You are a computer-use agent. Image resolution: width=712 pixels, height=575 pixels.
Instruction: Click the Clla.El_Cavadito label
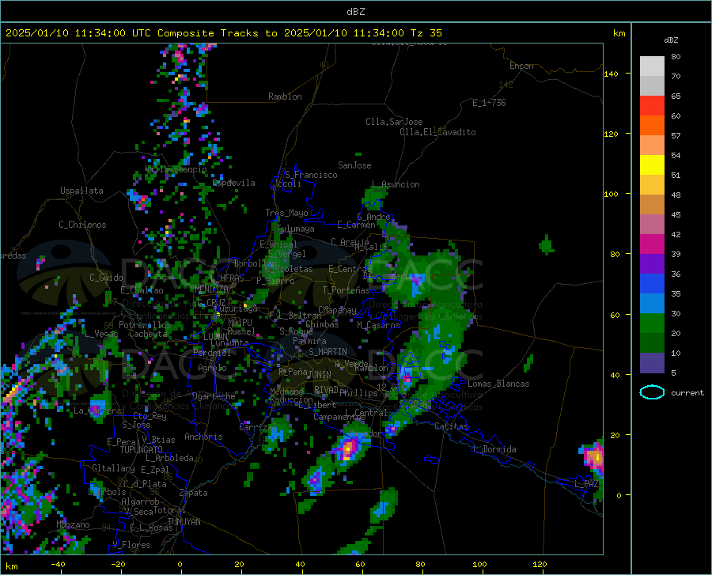pyautogui.click(x=437, y=132)
